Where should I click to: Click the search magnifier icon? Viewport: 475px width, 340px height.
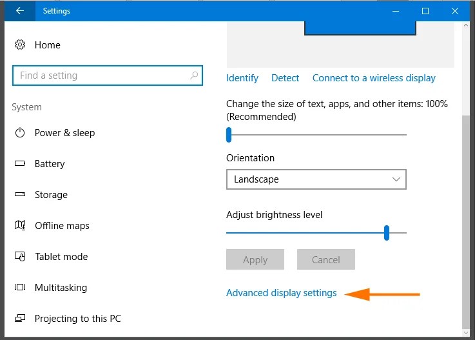pyautogui.click(x=194, y=75)
